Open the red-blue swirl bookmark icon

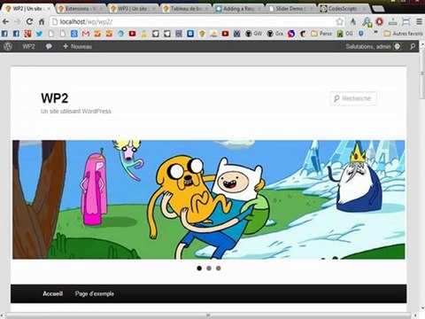(x=291, y=34)
